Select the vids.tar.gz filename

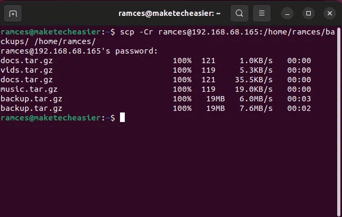(x=27, y=70)
